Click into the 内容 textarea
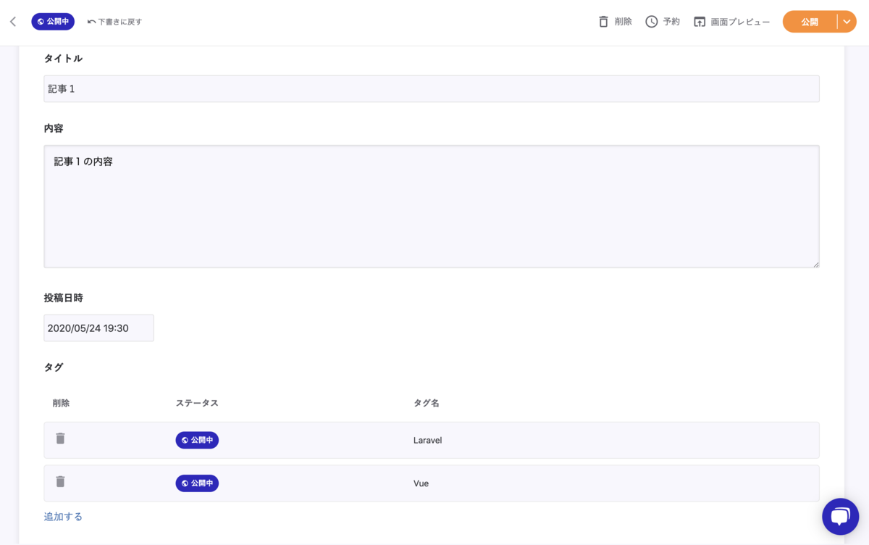869x545 pixels. [432, 207]
